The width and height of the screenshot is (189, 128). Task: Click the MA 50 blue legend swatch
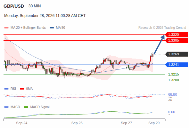52,28
